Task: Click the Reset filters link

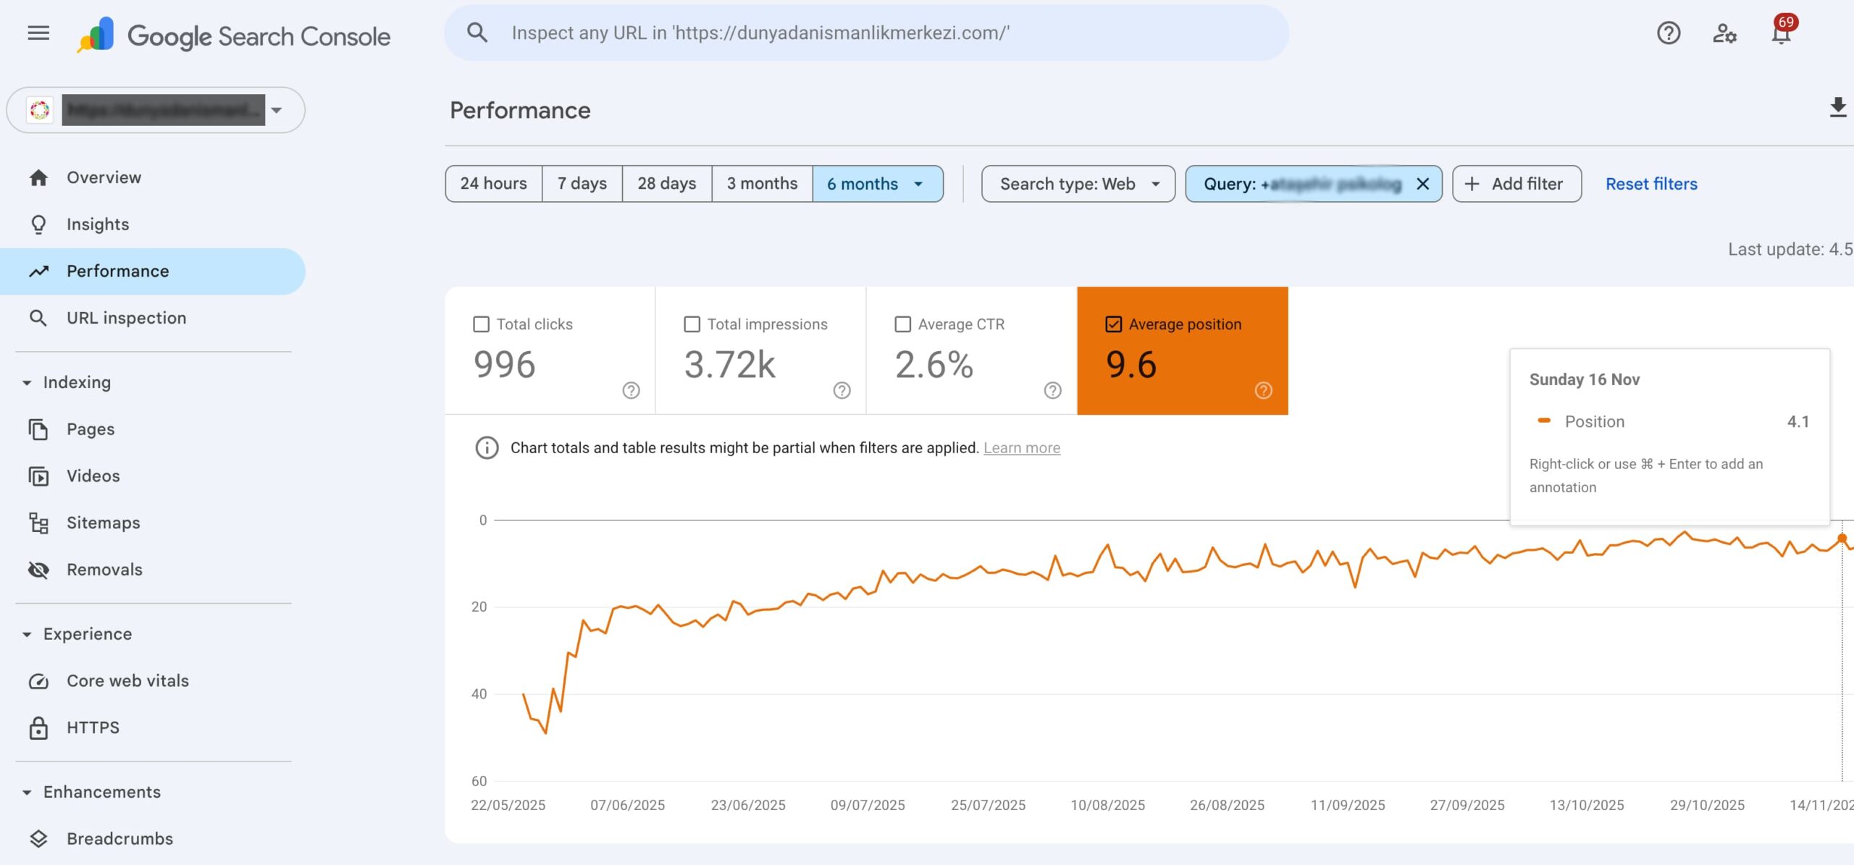Action: coord(1651,184)
